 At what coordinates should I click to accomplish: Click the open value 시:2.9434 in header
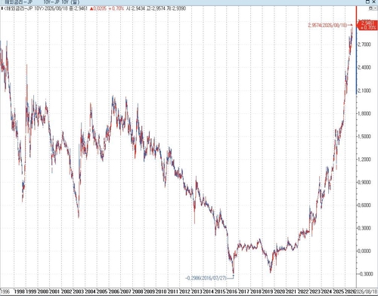coord(135,8)
